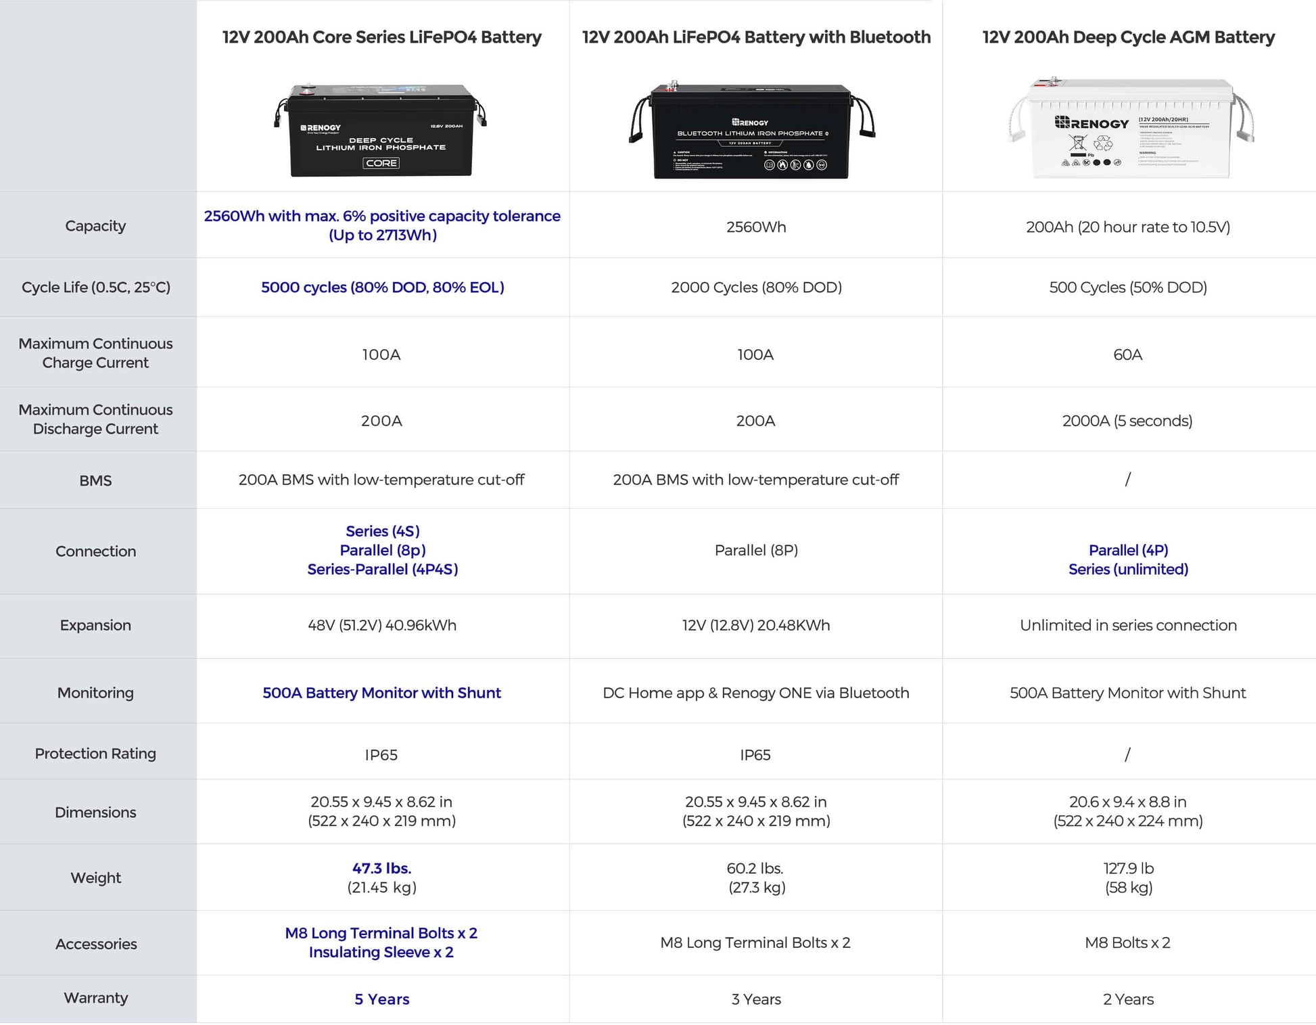Click the 'M8 Bolts x 2' accessories cell
Screen dimensions: 1316x1025
coord(1127,943)
